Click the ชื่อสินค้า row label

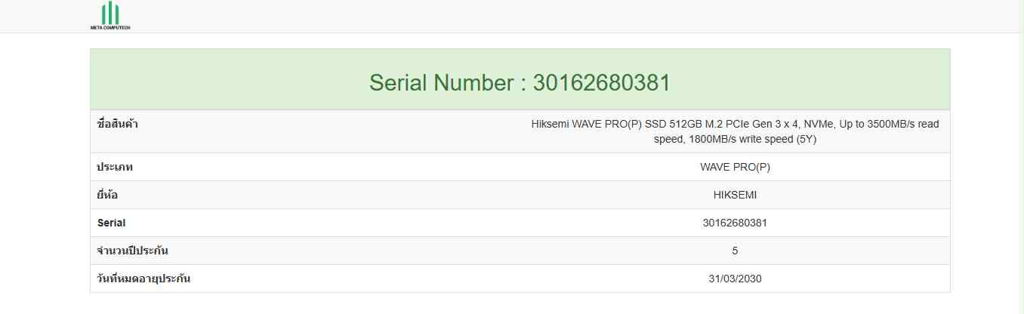pyautogui.click(x=117, y=124)
